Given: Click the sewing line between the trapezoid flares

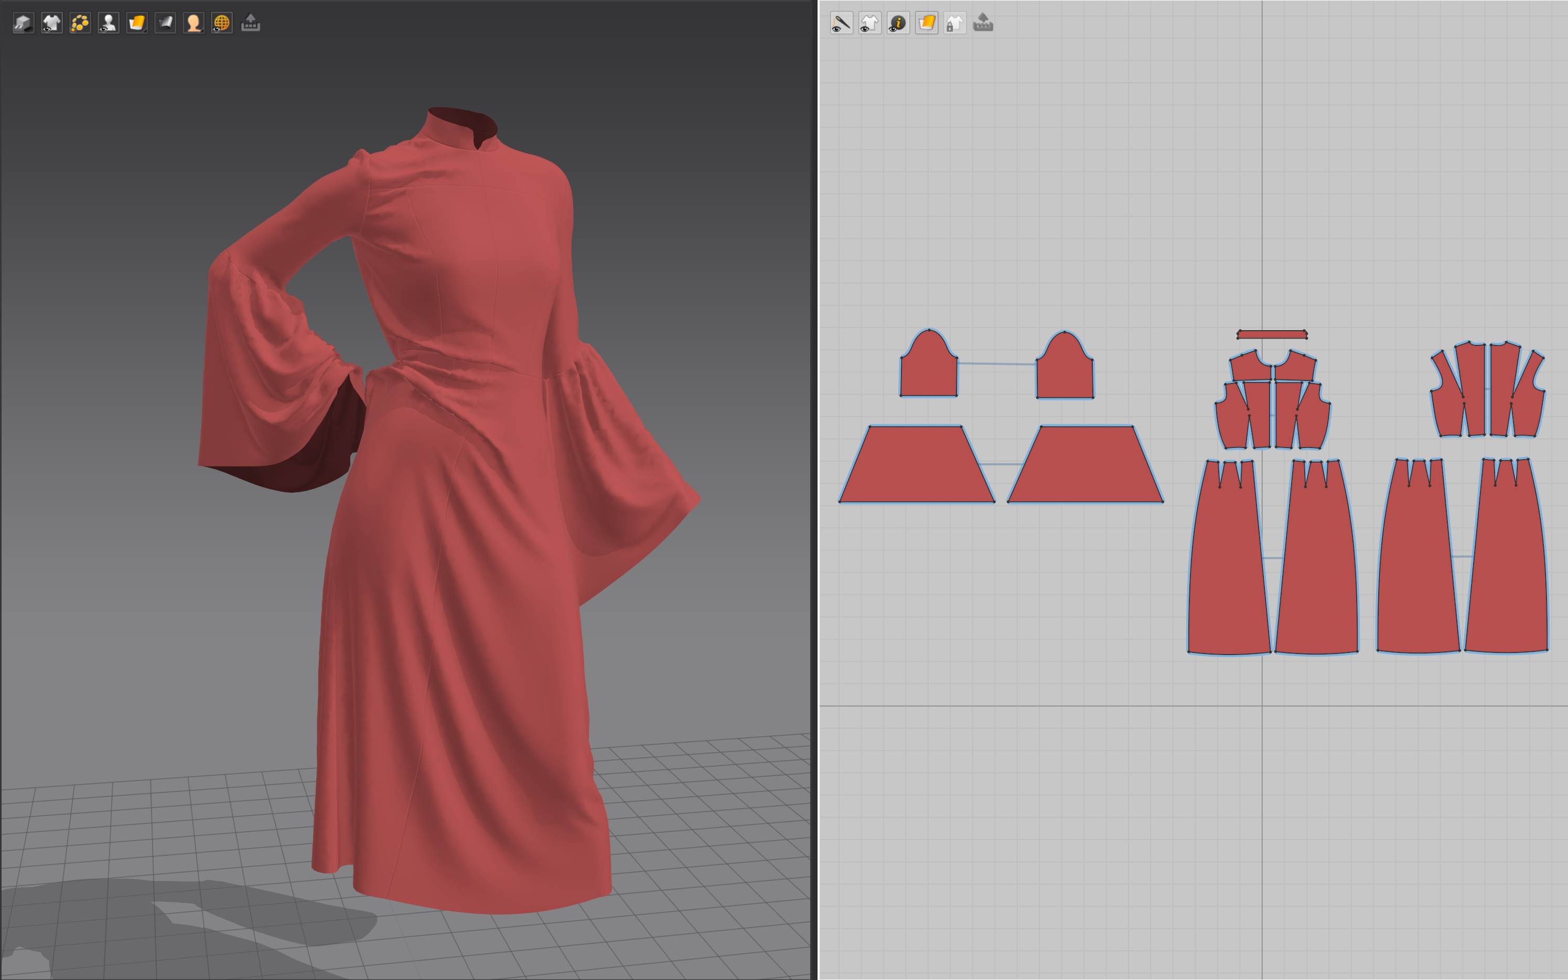Looking at the screenshot, I should click(x=1001, y=464).
